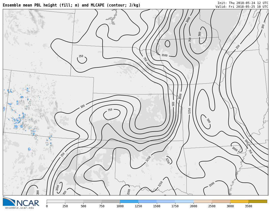
Task: Open the ensemble.ucar.edu link under logo
Action: click(19, 208)
